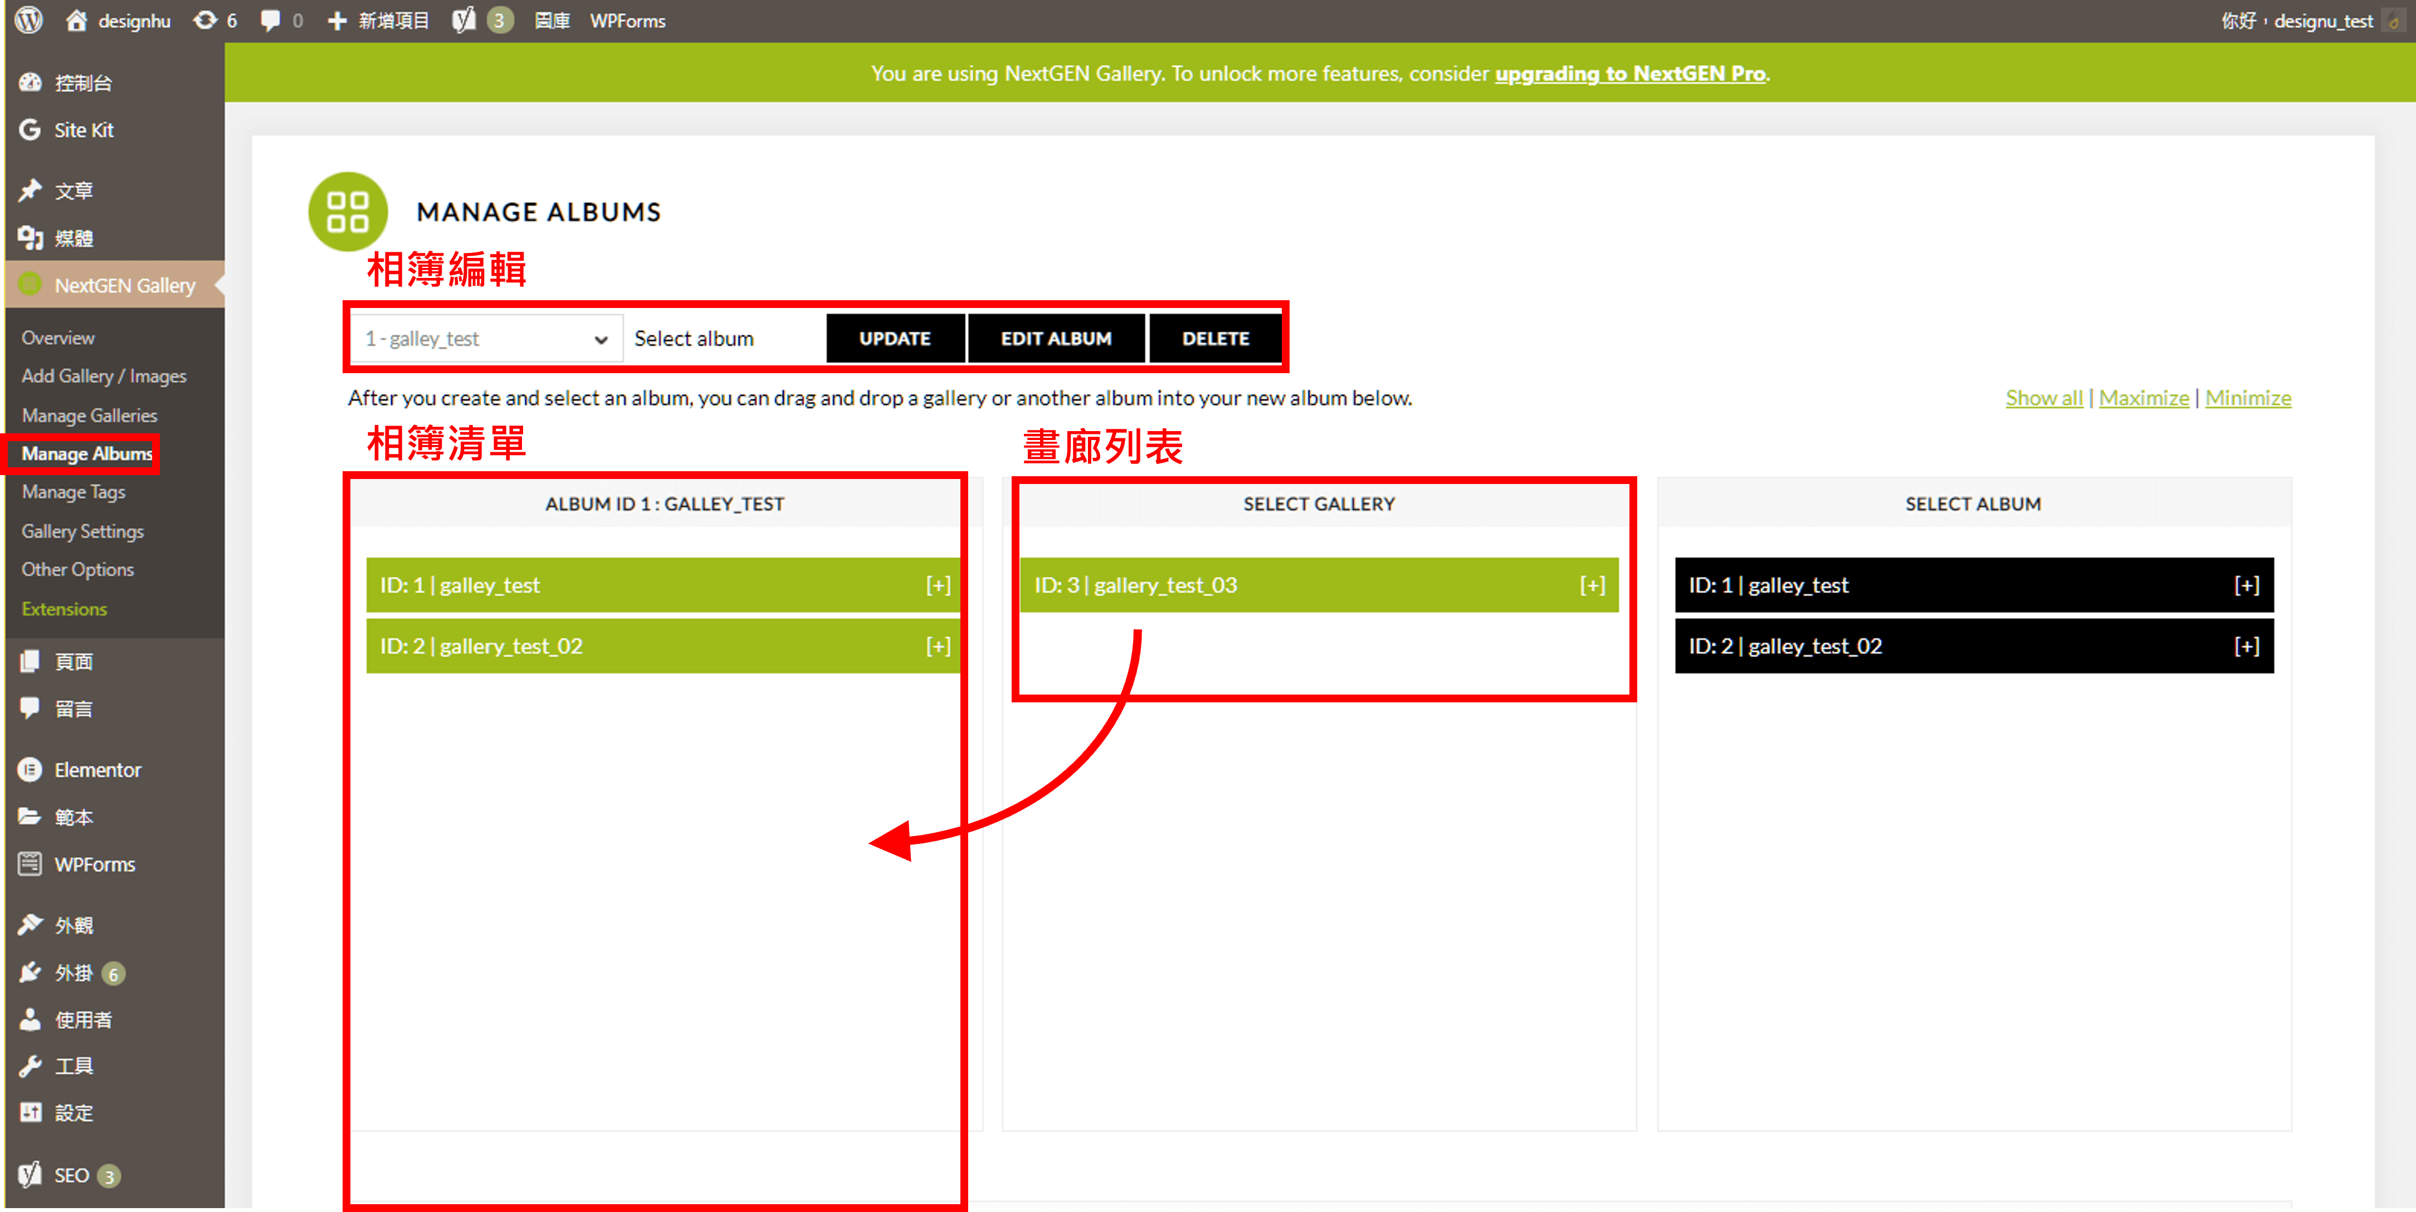
Task: Click the Yoast SEO icon in admin bar
Action: 463,21
